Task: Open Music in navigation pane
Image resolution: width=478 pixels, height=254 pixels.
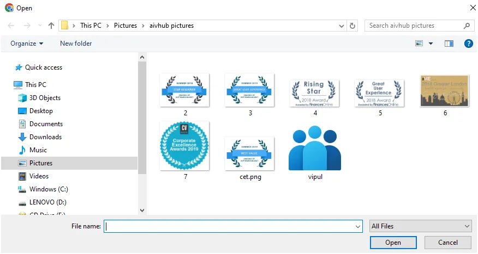Action: pyautogui.click(x=38, y=150)
